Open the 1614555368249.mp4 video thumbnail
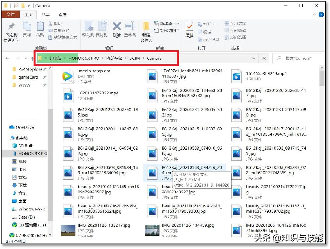This screenshot has height=249, width=330. coord(236,76)
